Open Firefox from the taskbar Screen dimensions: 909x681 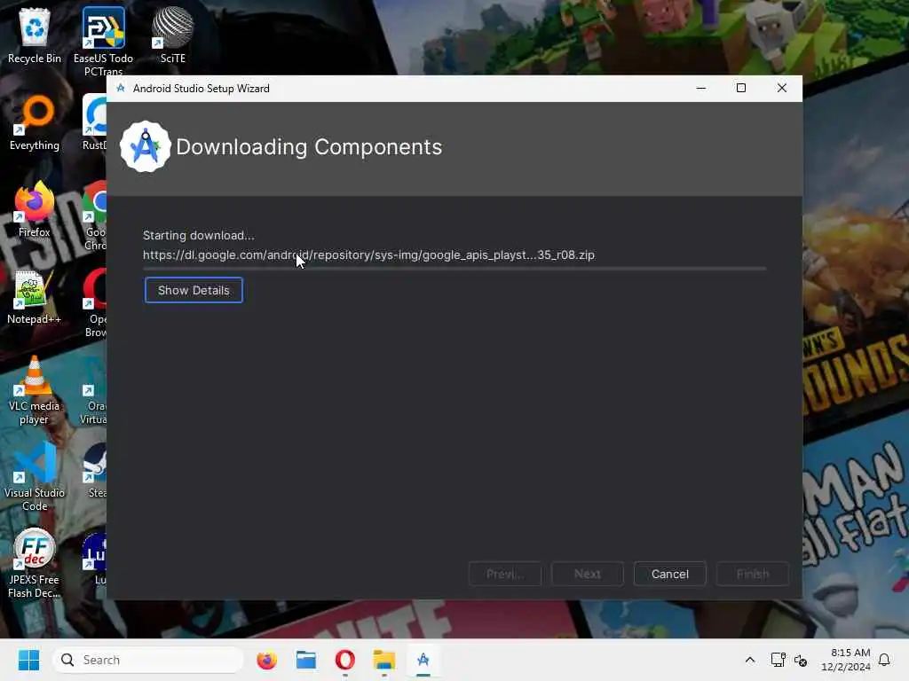[x=266, y=660]
